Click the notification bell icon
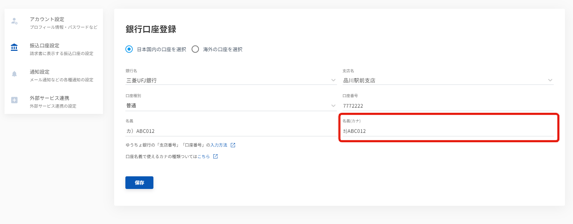573x224 pixels. (x=14, y=74)
